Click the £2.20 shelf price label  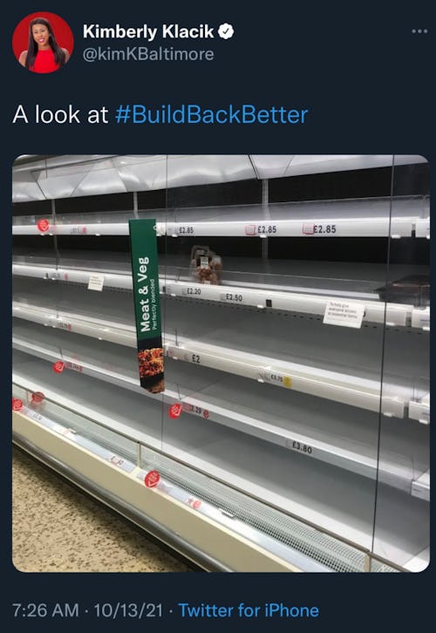coord(193,290)
